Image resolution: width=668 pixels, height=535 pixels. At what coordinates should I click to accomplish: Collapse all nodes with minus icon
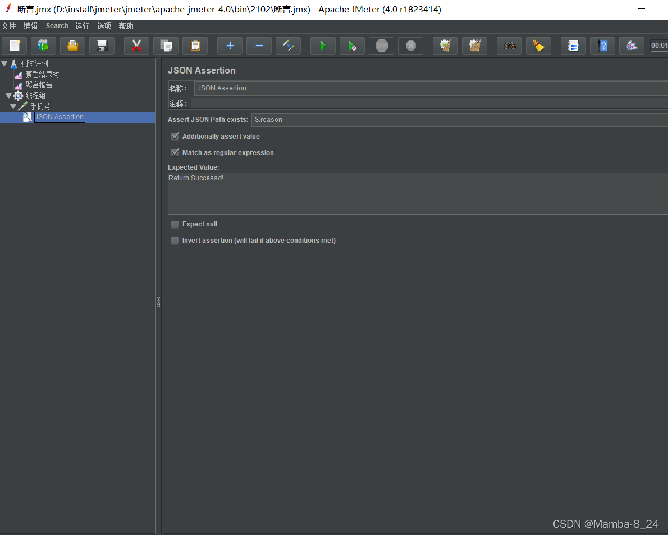(x=259, y=46)
